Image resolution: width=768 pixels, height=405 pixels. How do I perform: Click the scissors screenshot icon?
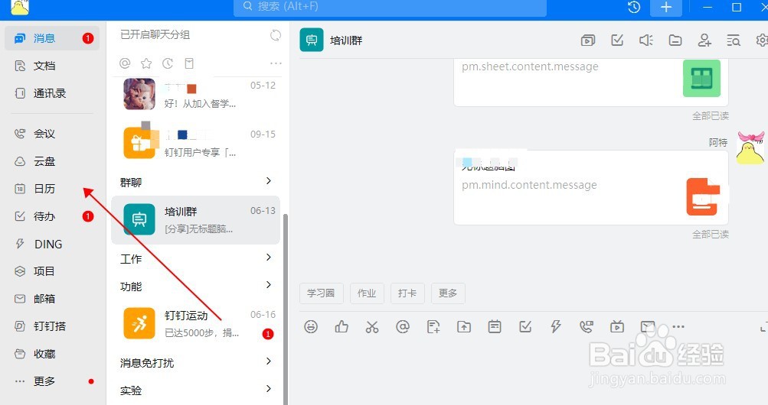pos(372,326)
